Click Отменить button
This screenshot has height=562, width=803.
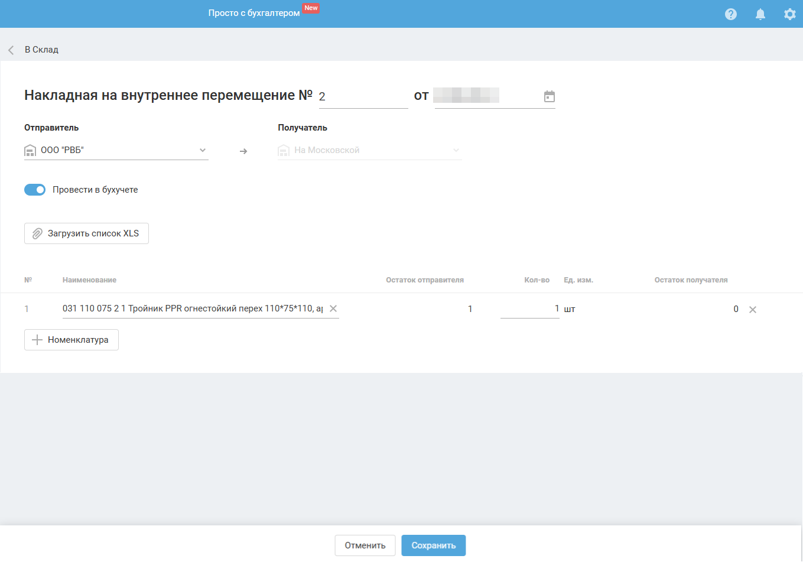point(365,545)
